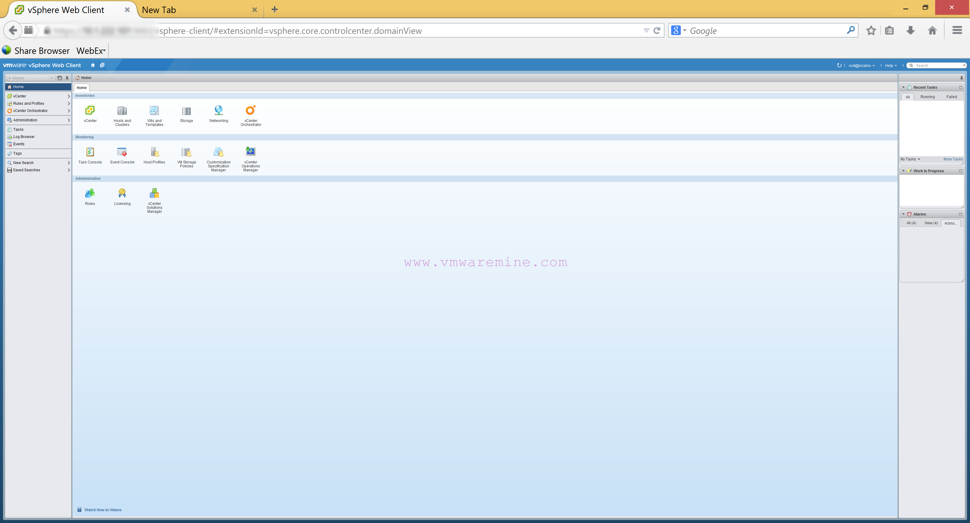Pin the left navigator panel
970x523 pixels.
pos(67,78)
